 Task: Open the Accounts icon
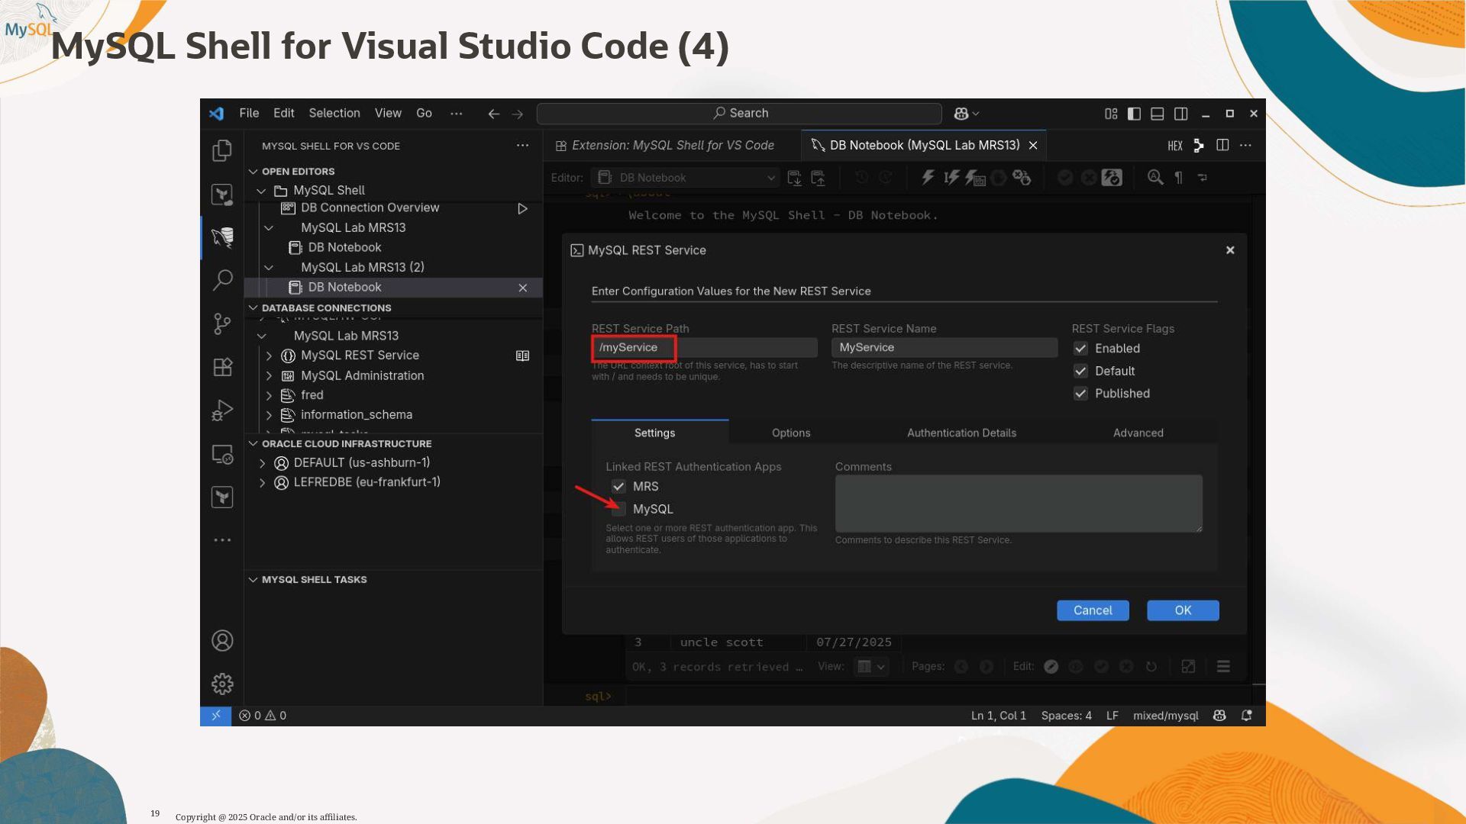[222, 641]
